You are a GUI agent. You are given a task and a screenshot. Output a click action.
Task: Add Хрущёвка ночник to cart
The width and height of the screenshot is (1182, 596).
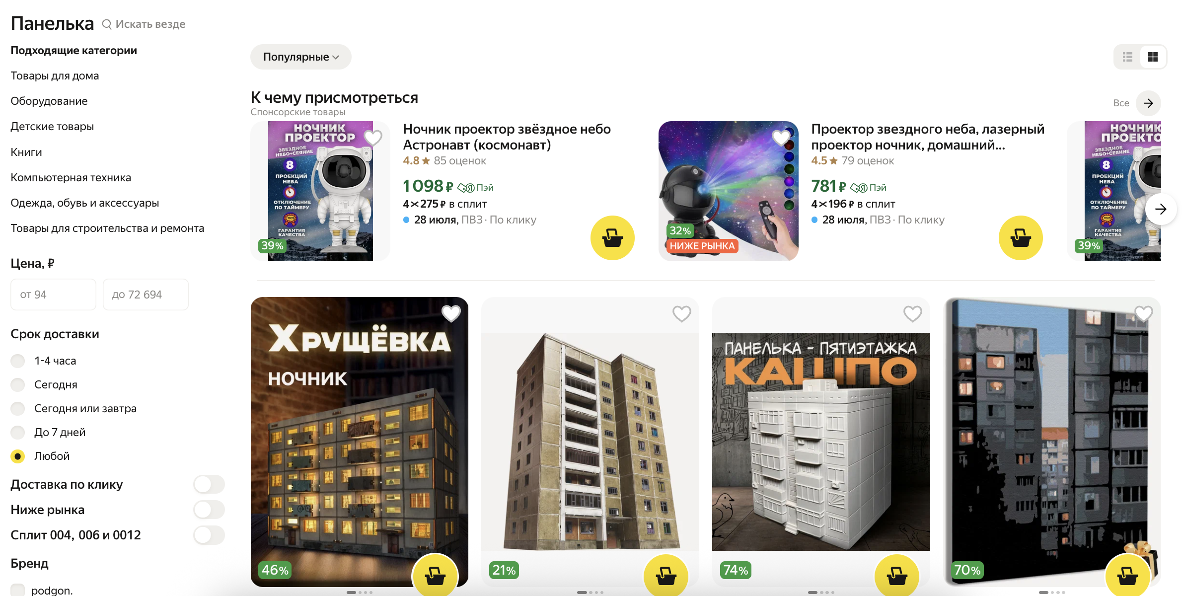(x=435, y=575)
